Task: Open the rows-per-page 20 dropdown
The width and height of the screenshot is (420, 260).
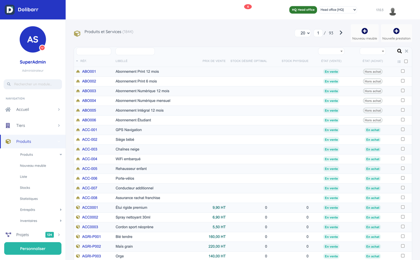Action: [303, 33]
